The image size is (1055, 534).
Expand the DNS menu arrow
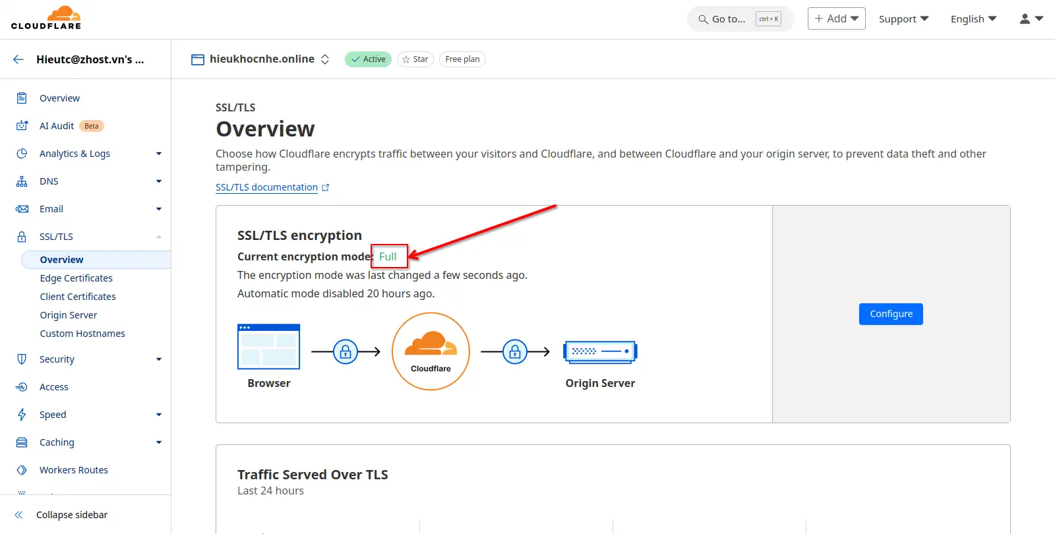(x=159, y=181)
